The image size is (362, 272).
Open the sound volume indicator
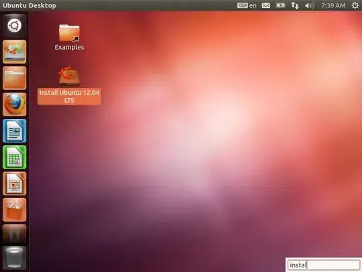pyautogui.click(x=309, y=5)
